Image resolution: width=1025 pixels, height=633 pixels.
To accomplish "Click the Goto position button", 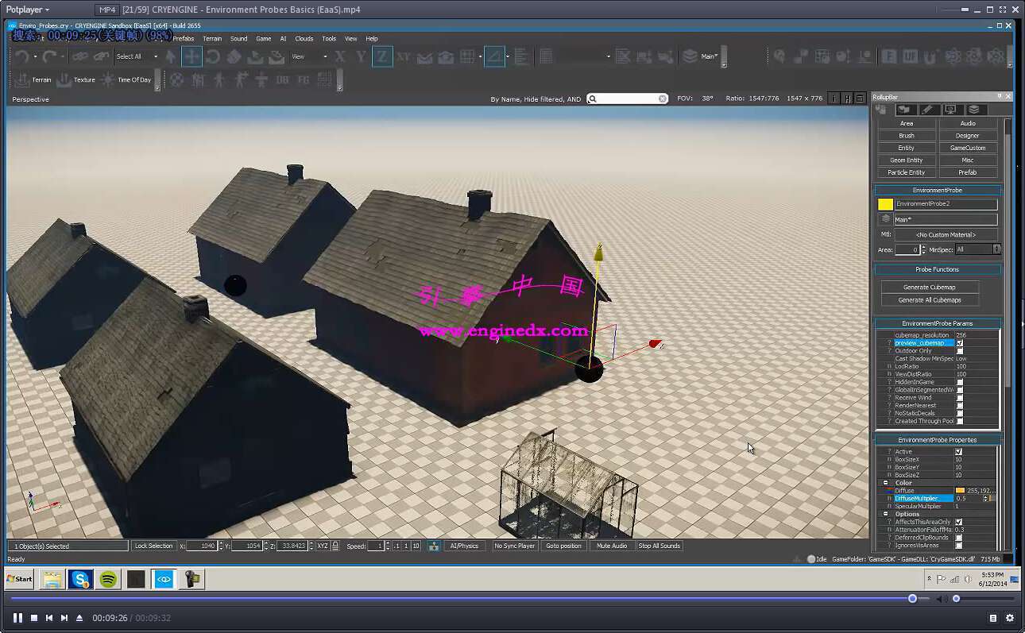I will [x=563, y=546].
